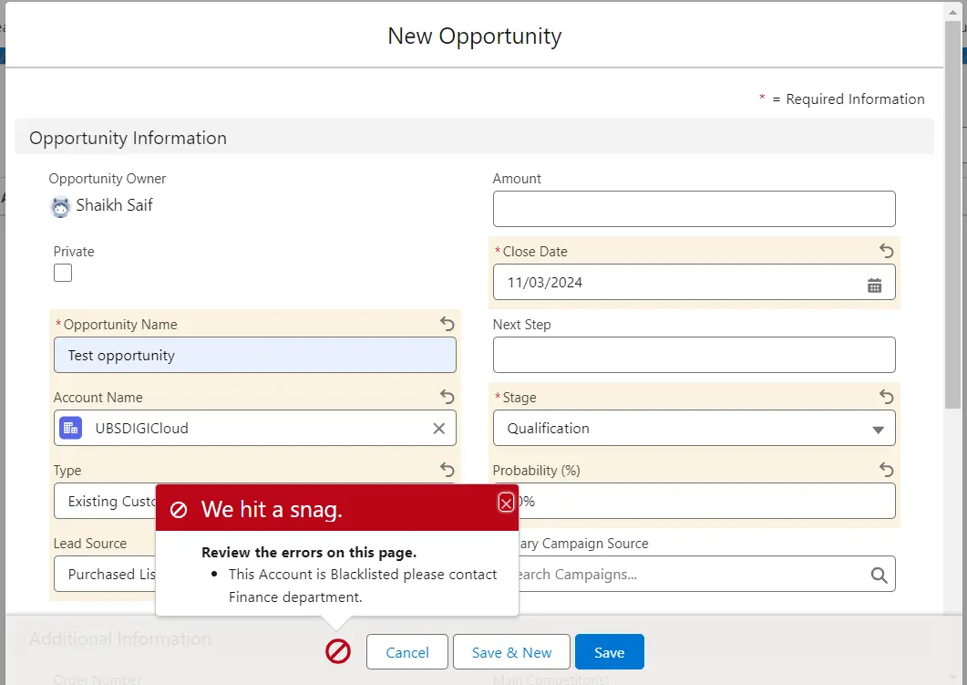This screenshot has width=967, height=685.
Task: Undo changes to Account Name field
Action: (x=447, y=397)
